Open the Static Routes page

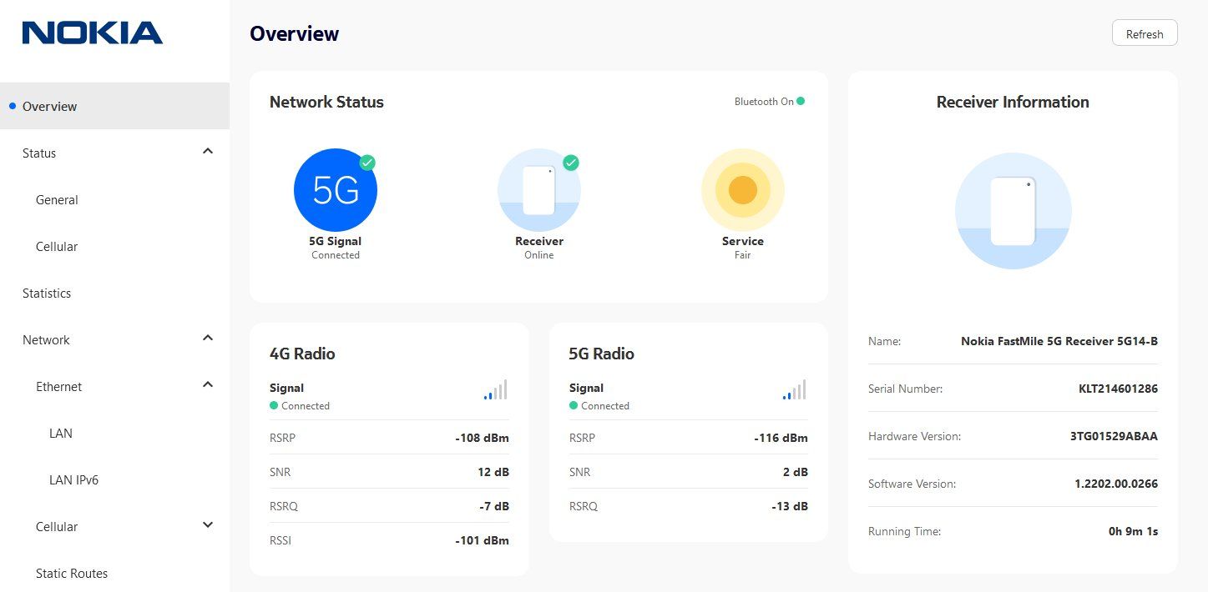tap(72, 574)
